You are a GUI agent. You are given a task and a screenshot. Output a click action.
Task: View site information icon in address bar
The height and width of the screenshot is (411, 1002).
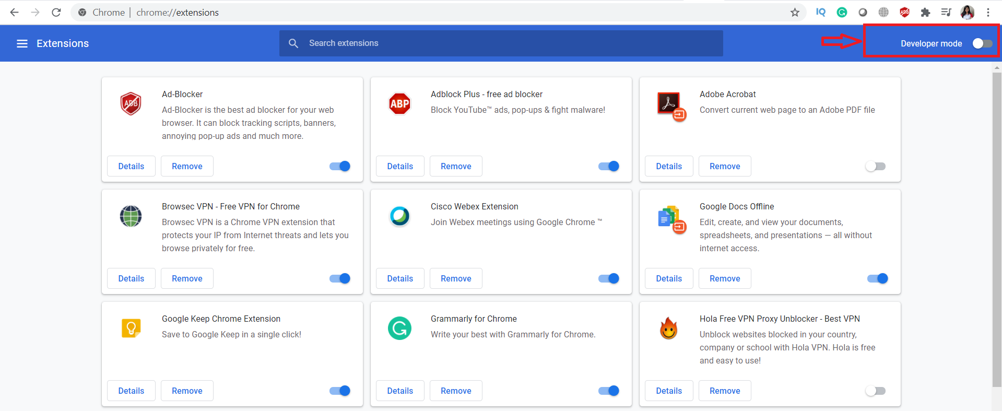(82, 12)
